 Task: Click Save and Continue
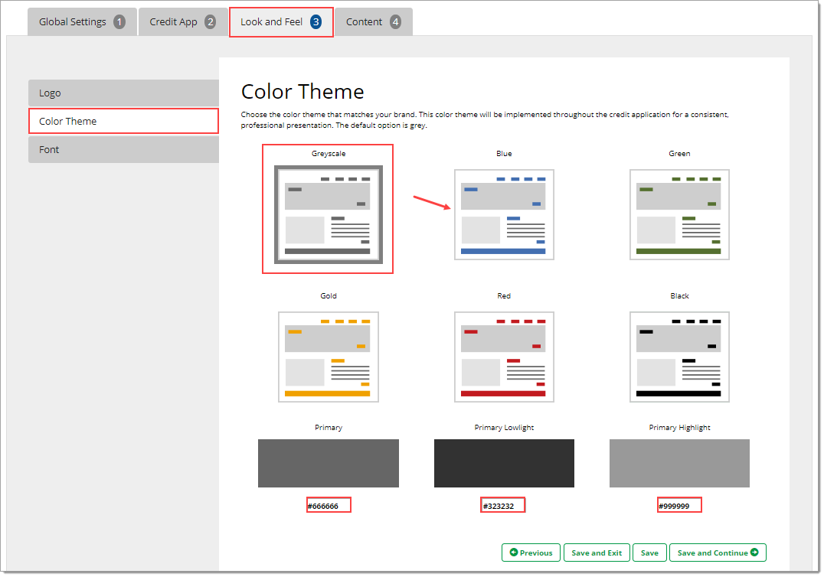coord(718,553)
